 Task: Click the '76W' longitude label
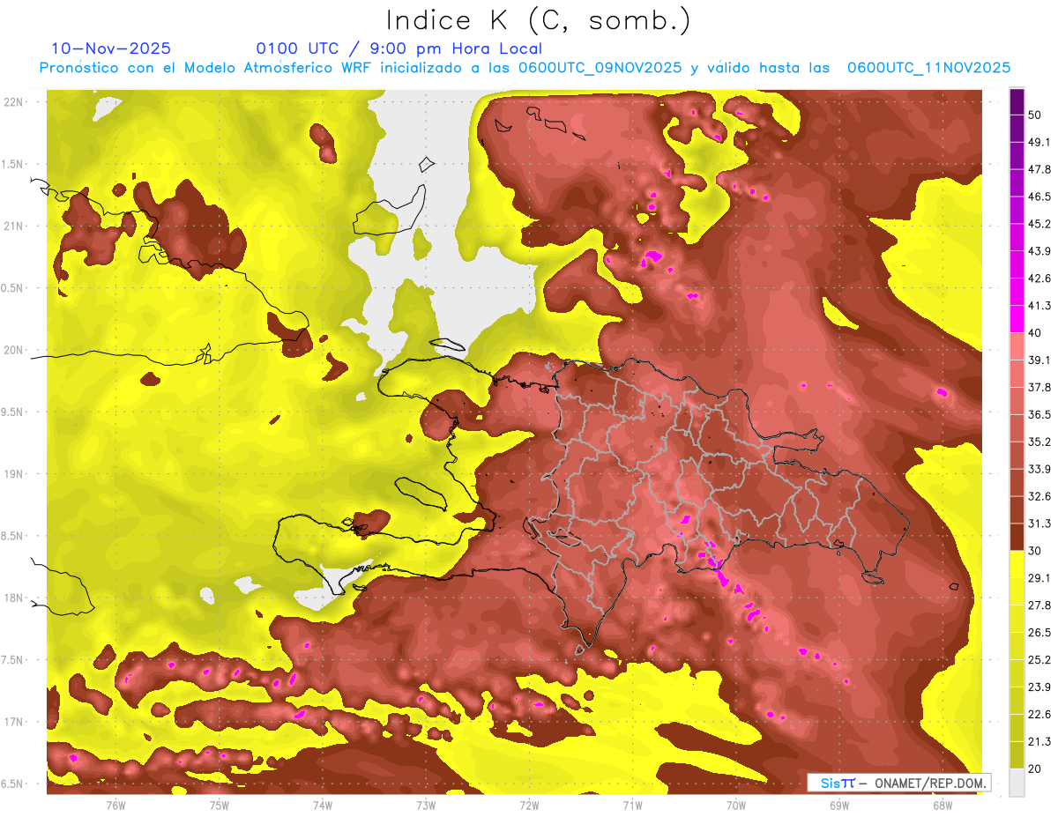115,806
